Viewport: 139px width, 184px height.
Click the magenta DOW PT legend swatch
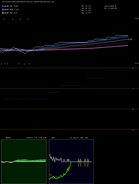coord(3,13)
